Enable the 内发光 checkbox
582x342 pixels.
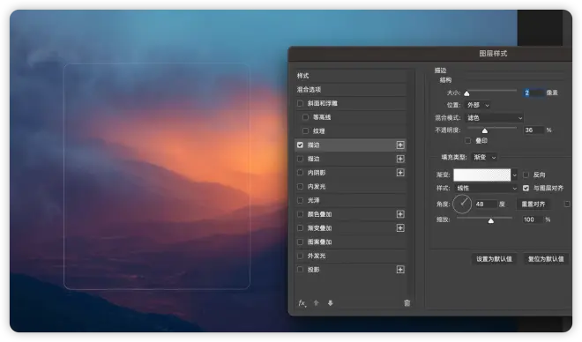301,187
